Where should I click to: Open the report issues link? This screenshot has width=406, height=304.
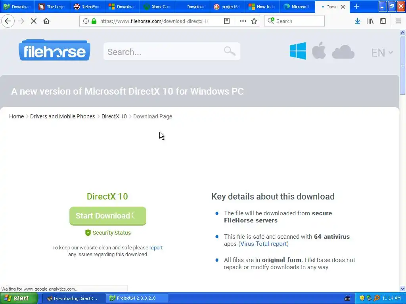(x=156, y=248)
